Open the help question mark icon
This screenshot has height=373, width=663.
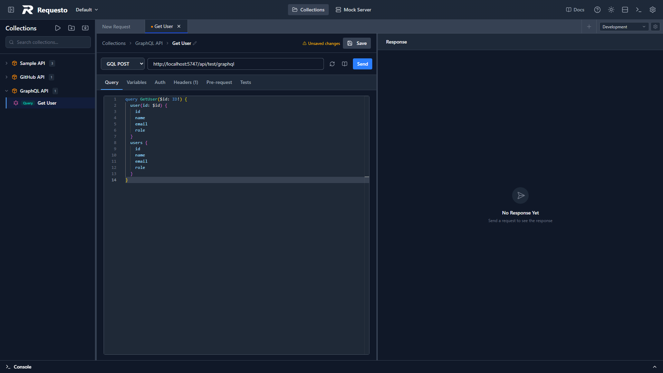click(x=597, y=10)
